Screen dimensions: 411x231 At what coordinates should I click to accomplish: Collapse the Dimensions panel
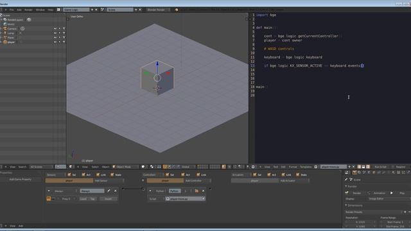(346, 205)
